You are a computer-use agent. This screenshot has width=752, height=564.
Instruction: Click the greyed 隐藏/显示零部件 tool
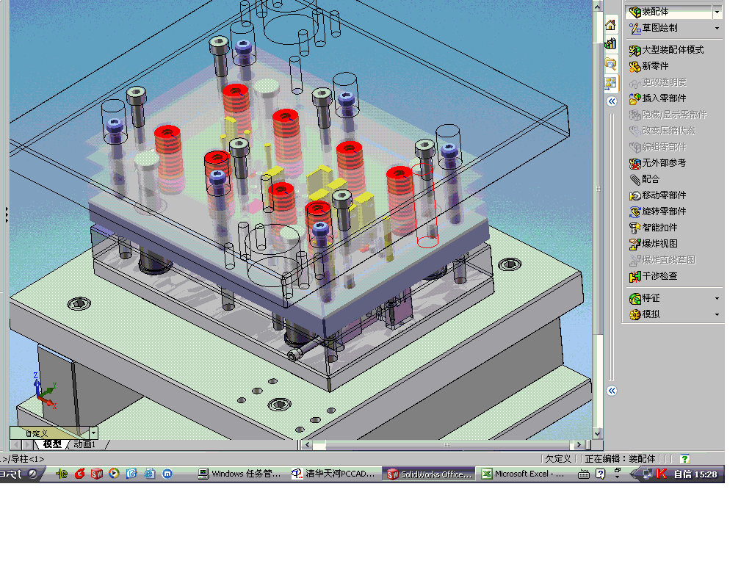click(668, 115)
